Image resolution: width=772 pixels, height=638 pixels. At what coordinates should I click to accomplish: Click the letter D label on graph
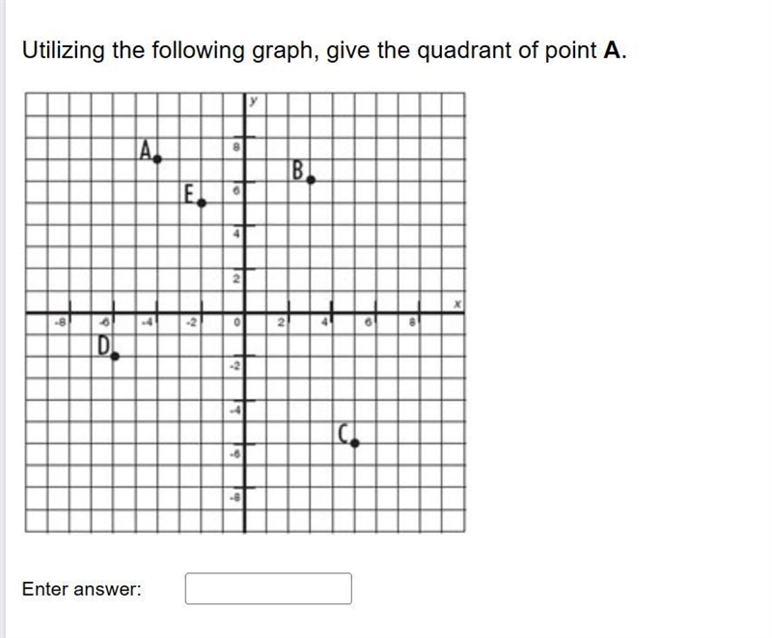(103, 345)
